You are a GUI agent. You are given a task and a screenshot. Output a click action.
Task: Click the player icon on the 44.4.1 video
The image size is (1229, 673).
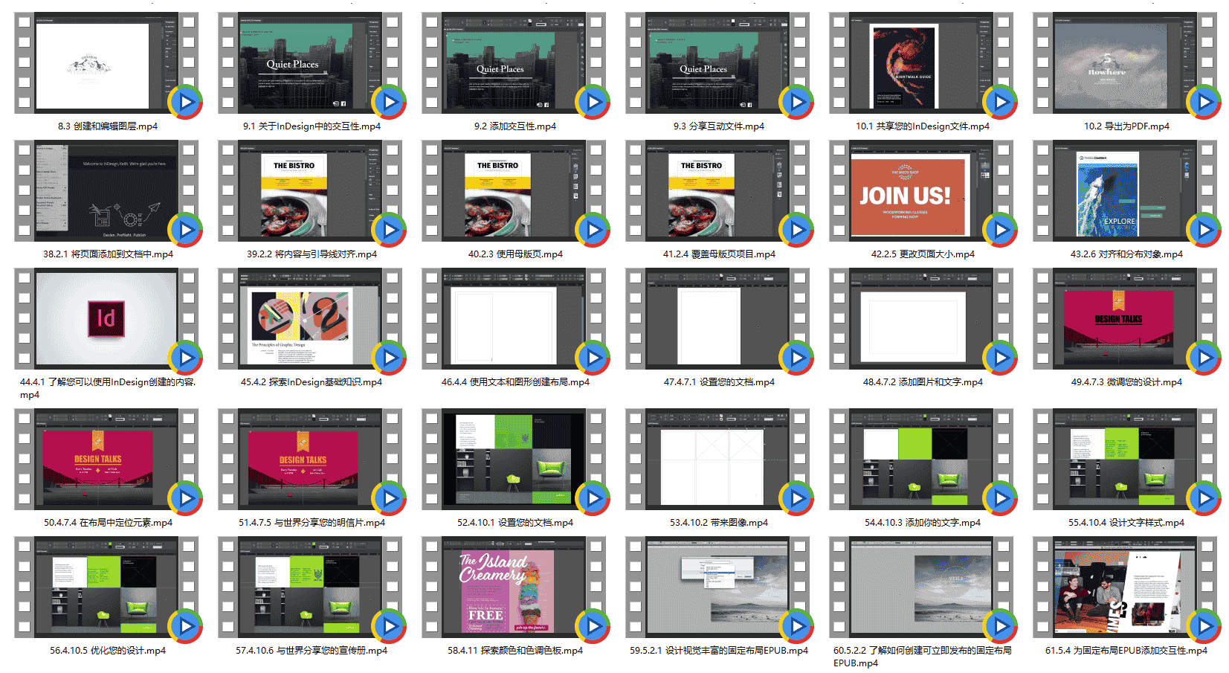click(186, 358)
